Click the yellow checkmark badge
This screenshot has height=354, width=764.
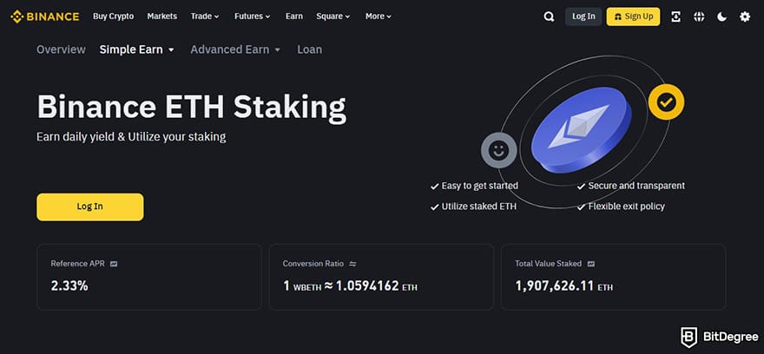[666, 102]
